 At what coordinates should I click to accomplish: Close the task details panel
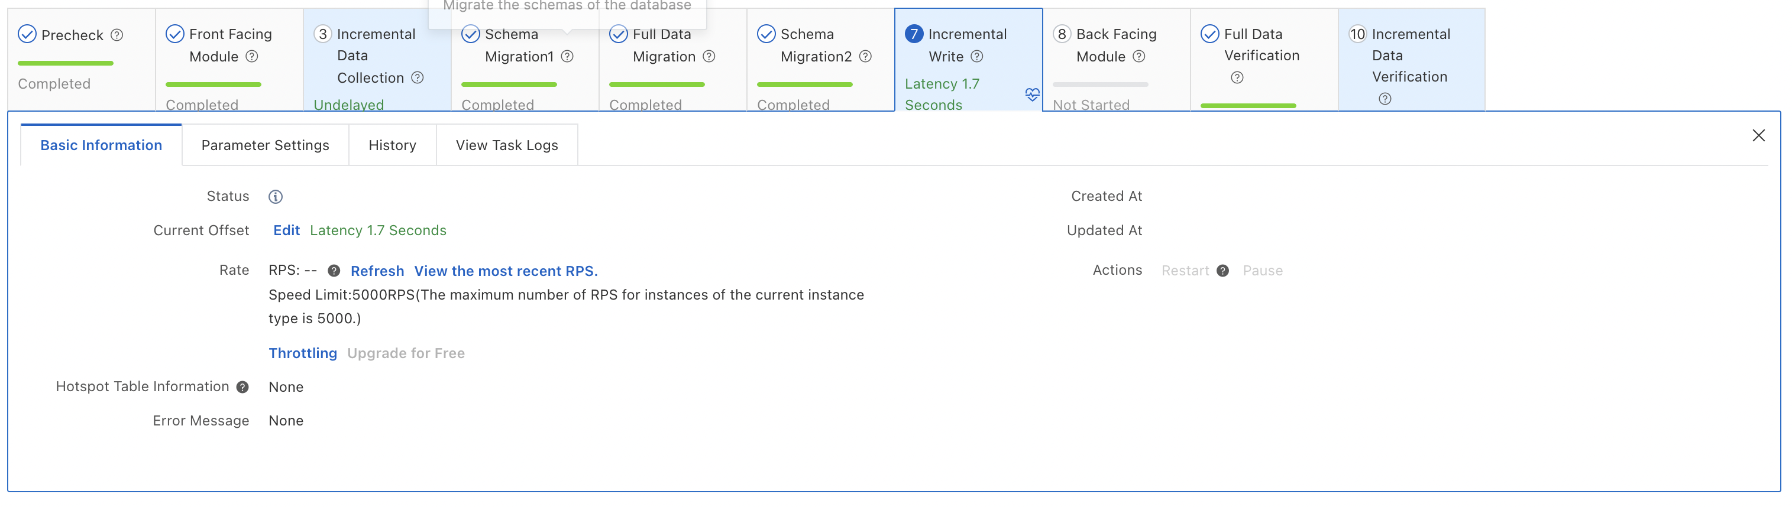point(1758,136)
